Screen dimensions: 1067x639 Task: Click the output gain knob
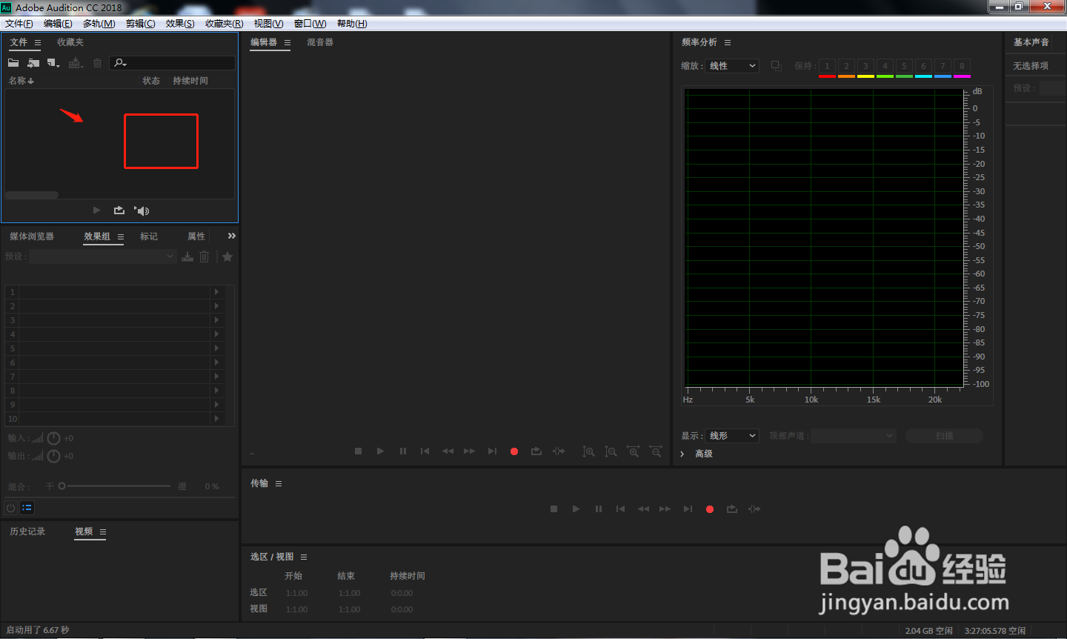[53, 456]
